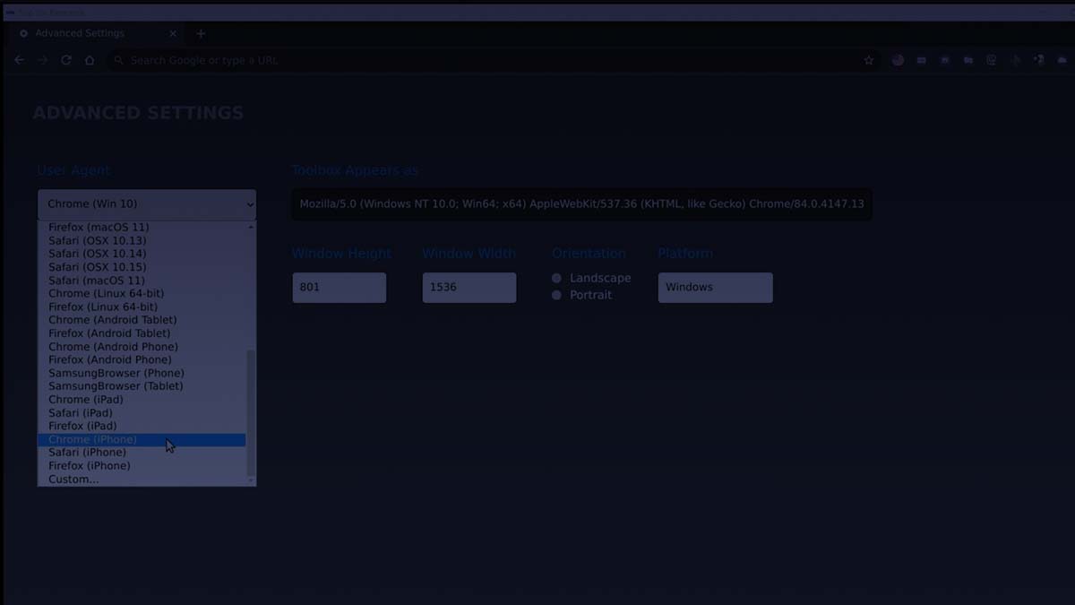Open a new tab with plus icon
1075x605 pixels.
point(201,33)
